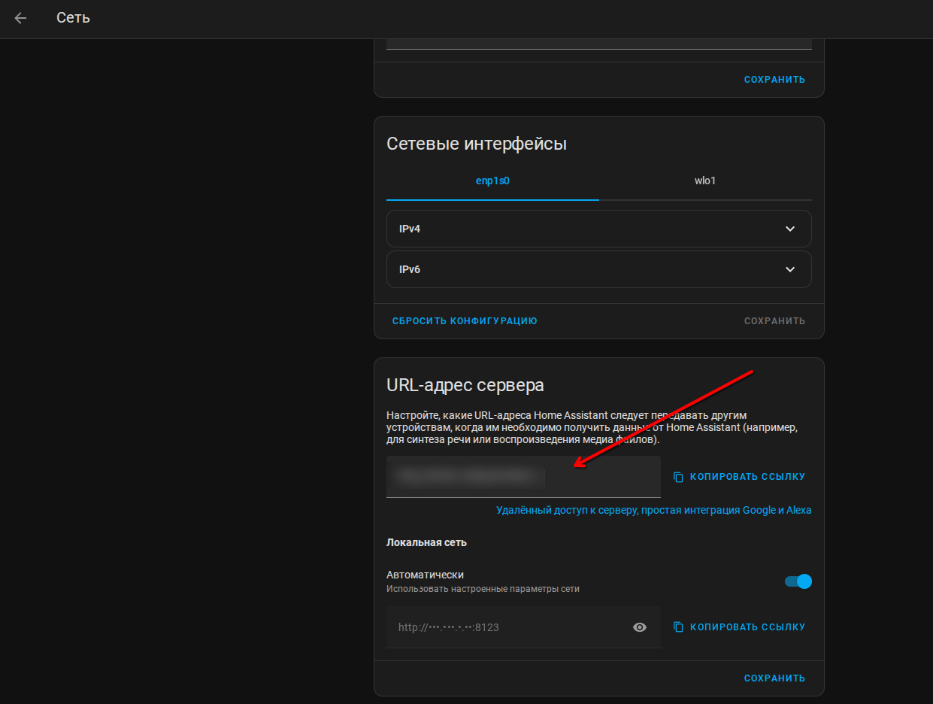Expand the IPv4 settings panel

[x=599, y=229]
